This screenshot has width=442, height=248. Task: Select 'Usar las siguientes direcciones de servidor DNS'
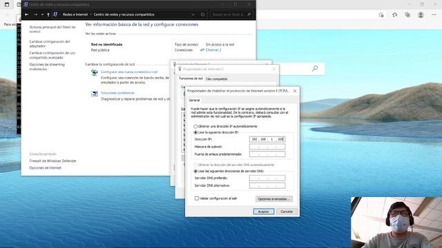(x=229, y=171)
